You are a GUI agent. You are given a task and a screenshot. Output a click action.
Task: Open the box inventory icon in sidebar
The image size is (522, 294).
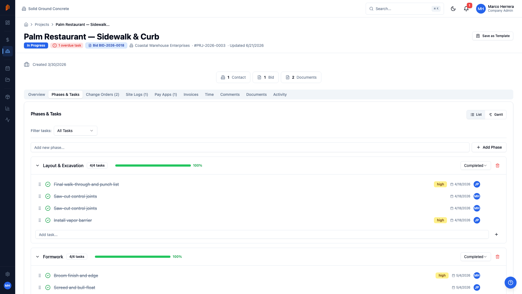point(8,97)
